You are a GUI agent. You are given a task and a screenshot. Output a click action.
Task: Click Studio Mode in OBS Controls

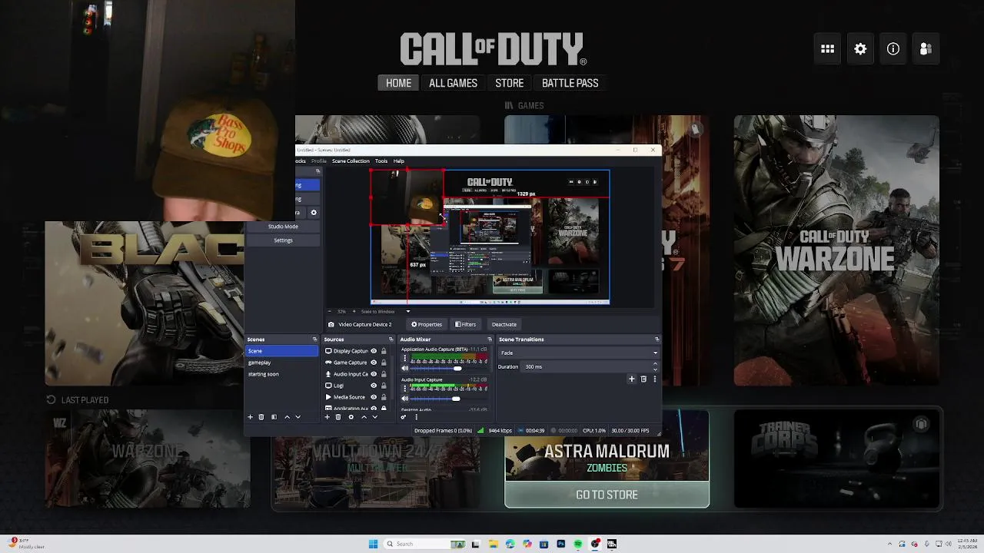point(283,227)
